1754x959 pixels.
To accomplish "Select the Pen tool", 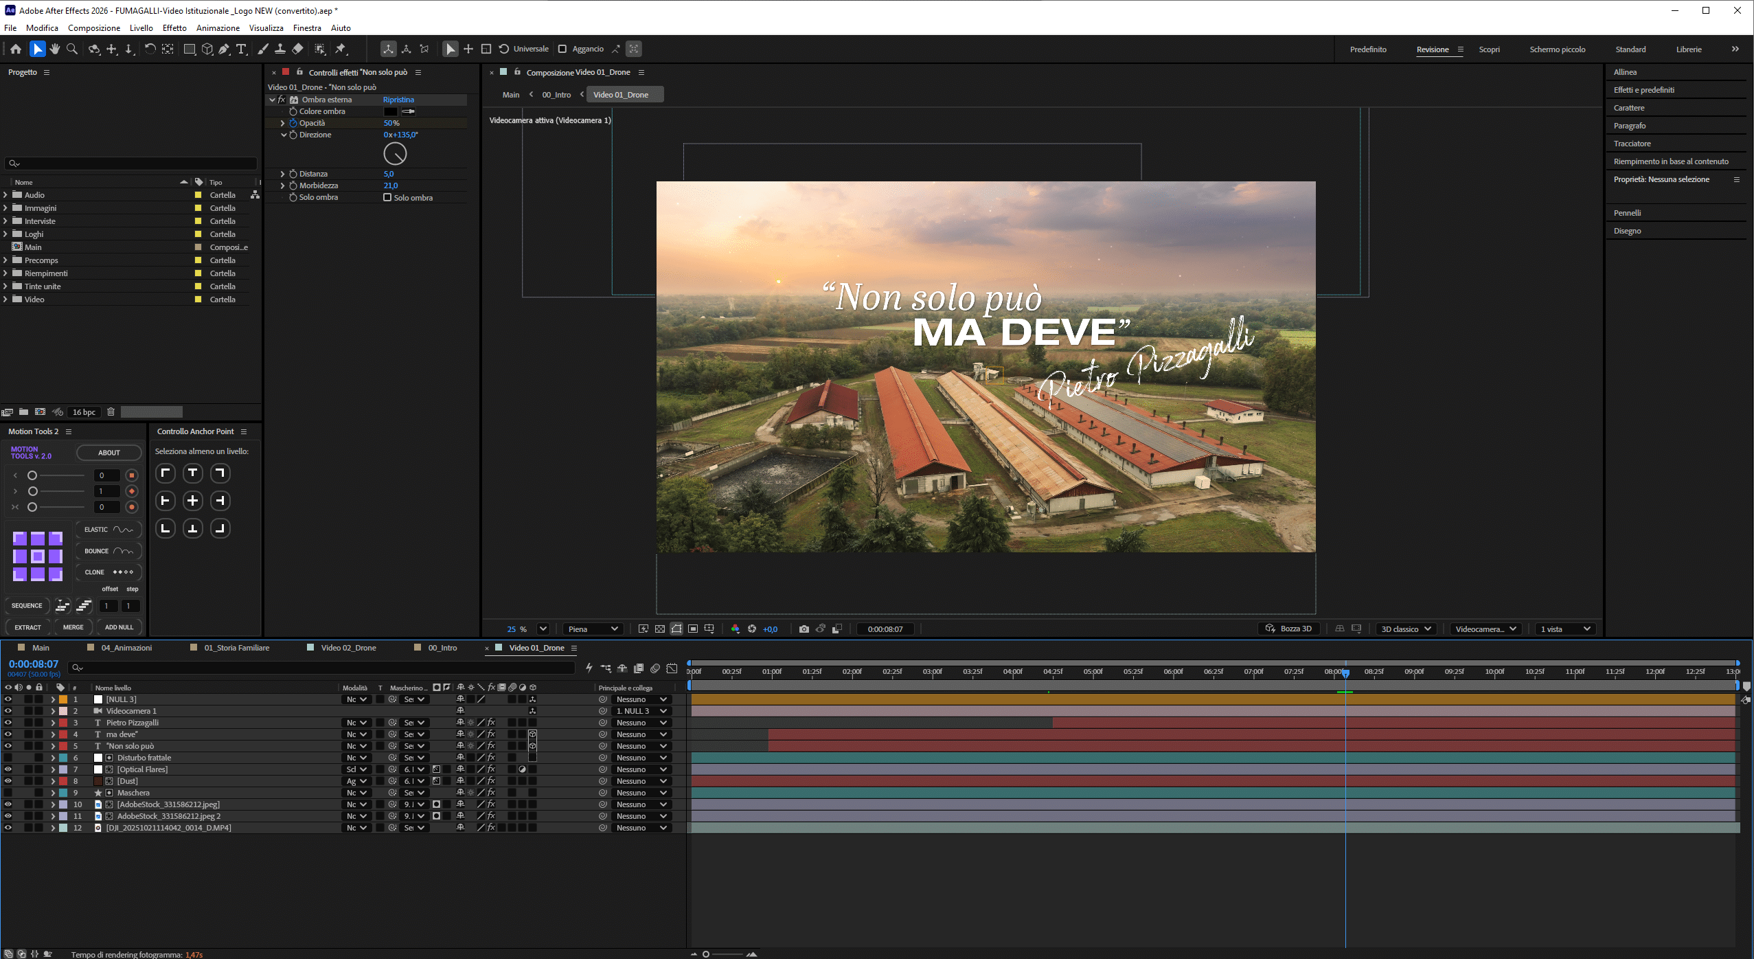I will tap(225, 49).
